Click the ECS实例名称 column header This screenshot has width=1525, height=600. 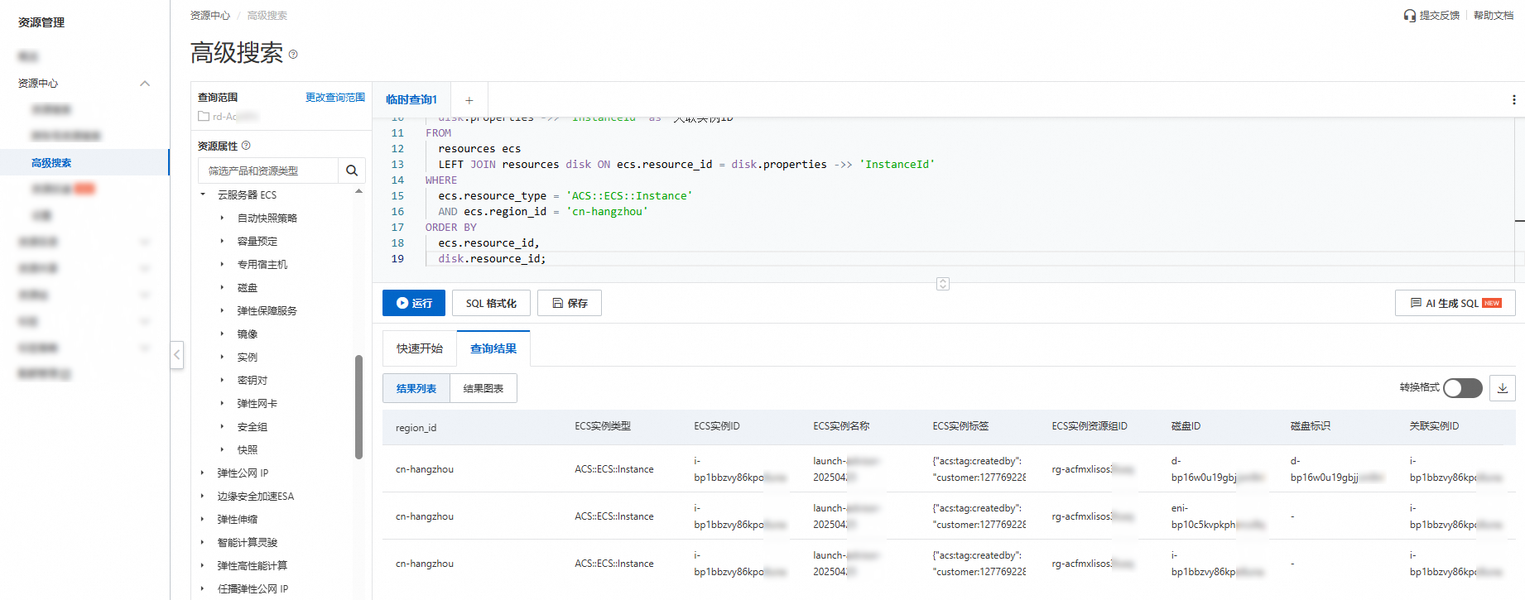tap(841, 426)
